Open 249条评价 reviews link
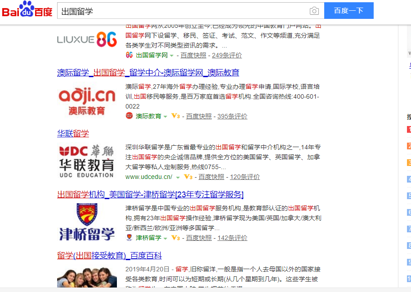Image resolution: width=411 pixels, height=292 pixels. click(227, 55)
